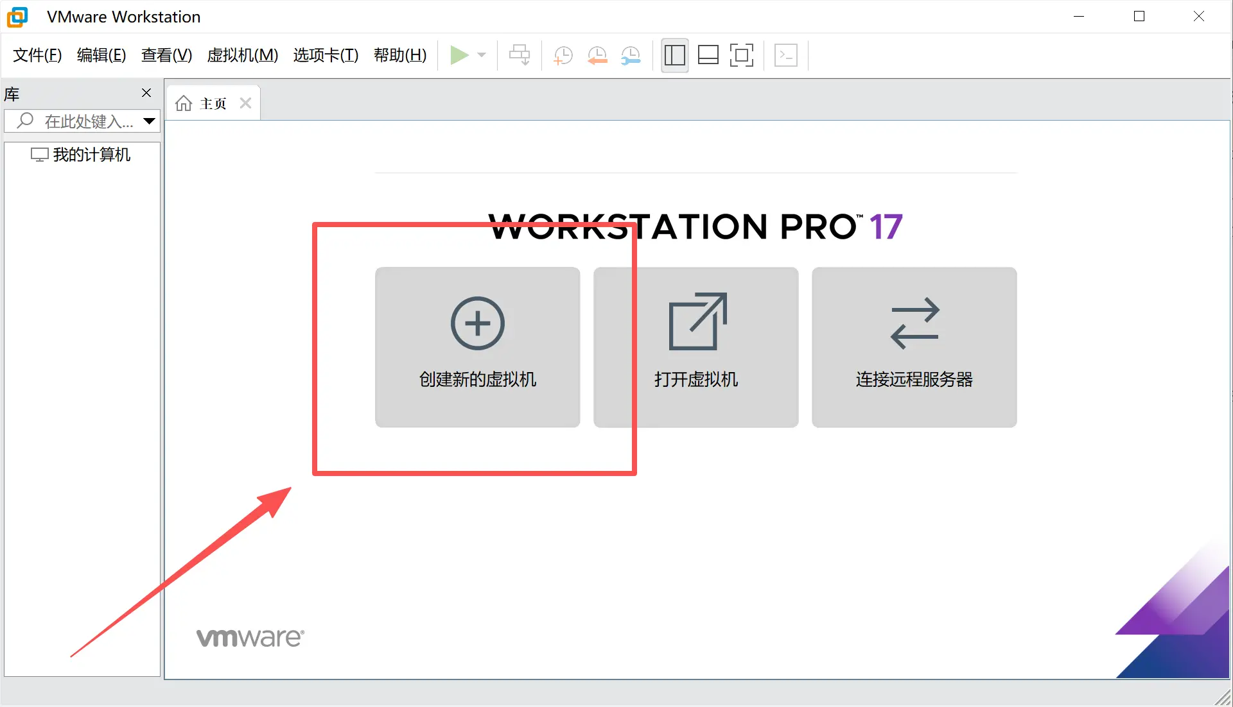Open the 虚拟机(M) menu
This screenshot has height=707, width=1233.
tap(243, 55)
